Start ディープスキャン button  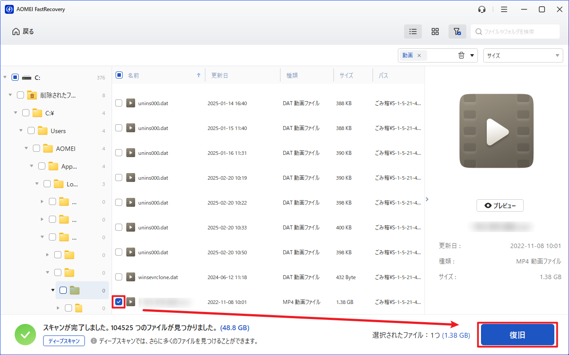[x=64, y=341]
